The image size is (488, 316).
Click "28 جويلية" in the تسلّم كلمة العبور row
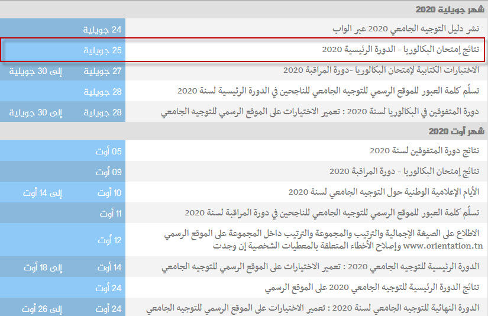[x=102, y=92]
